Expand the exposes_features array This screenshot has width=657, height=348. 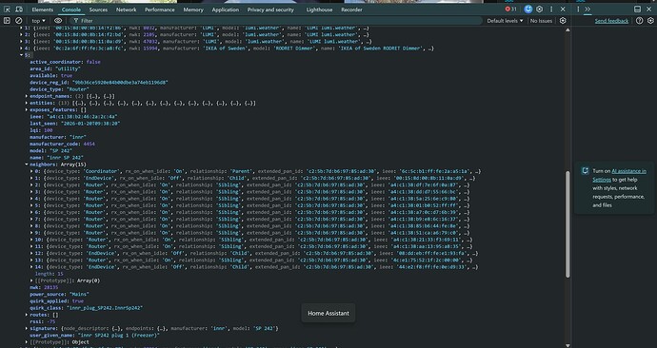tap(27, 109)
